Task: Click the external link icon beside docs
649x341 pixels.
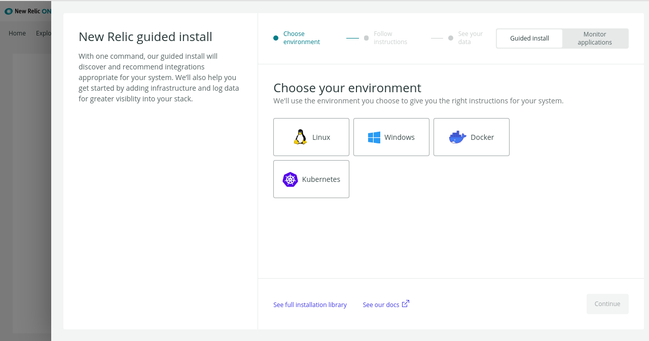Action: click(406, 304)
